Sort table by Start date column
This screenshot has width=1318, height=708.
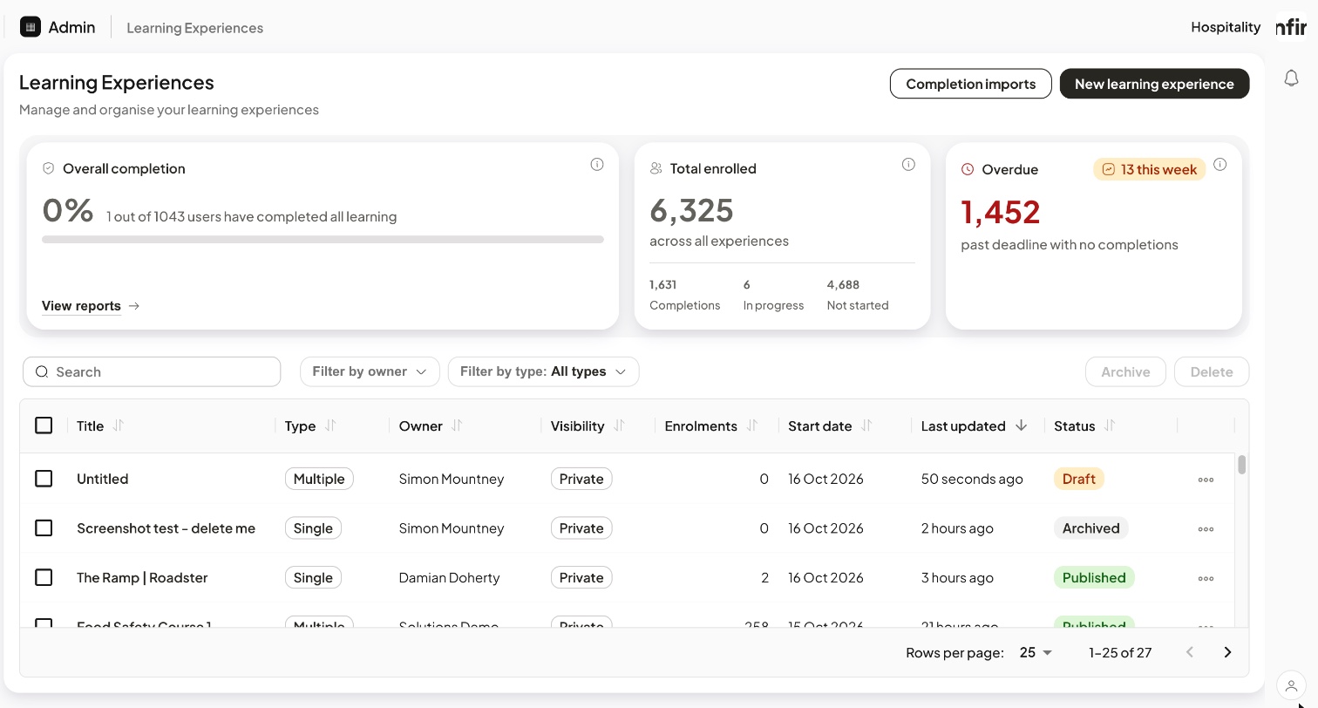(x=866, y=425)
